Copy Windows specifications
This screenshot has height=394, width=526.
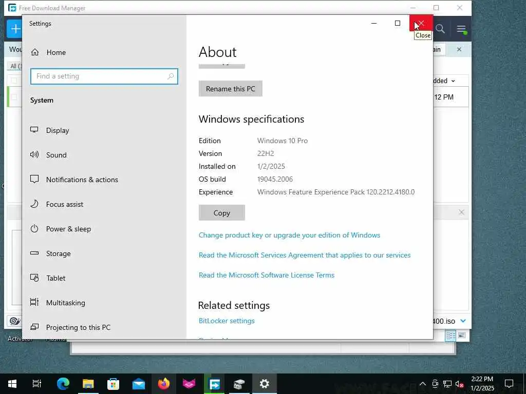pyautogui.click(x=222, y=213)
